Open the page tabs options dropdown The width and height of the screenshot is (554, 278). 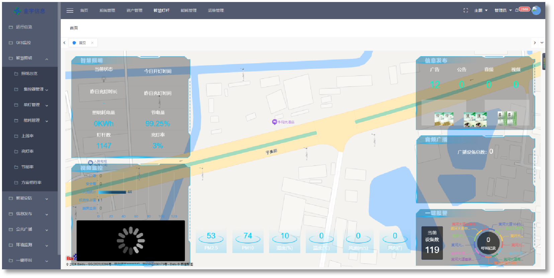[542, 43]
